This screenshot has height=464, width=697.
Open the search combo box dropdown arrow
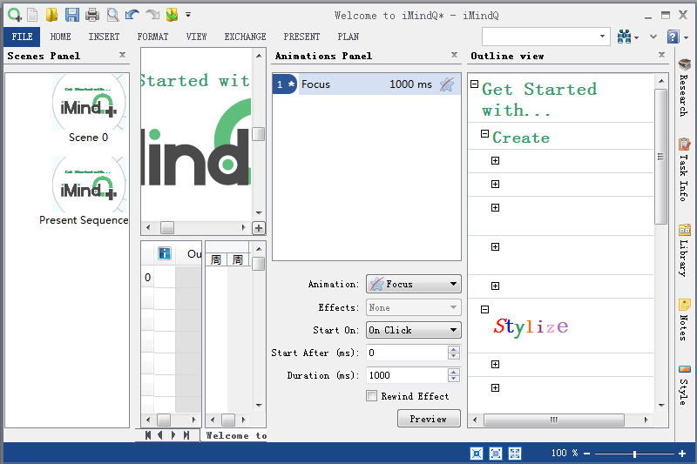(x=602, y=37)
